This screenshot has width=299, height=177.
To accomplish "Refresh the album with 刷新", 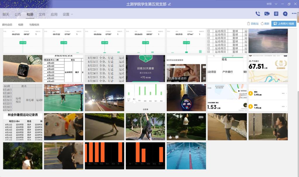I will click(x=265, y=24).
